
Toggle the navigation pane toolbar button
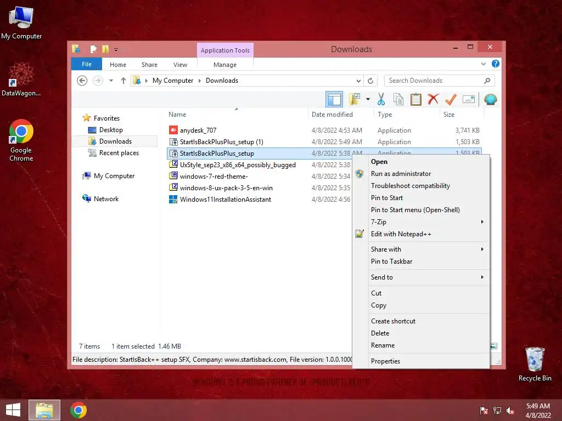pyautogui.click(x=334, y=100)
